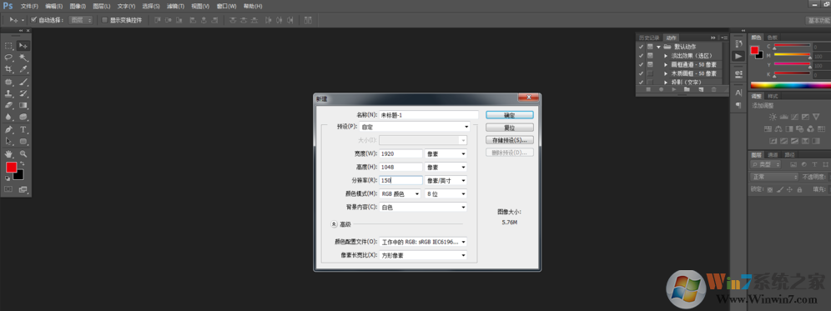Select the Zoom tool in toolbox
831x311 pixels.
23,153
